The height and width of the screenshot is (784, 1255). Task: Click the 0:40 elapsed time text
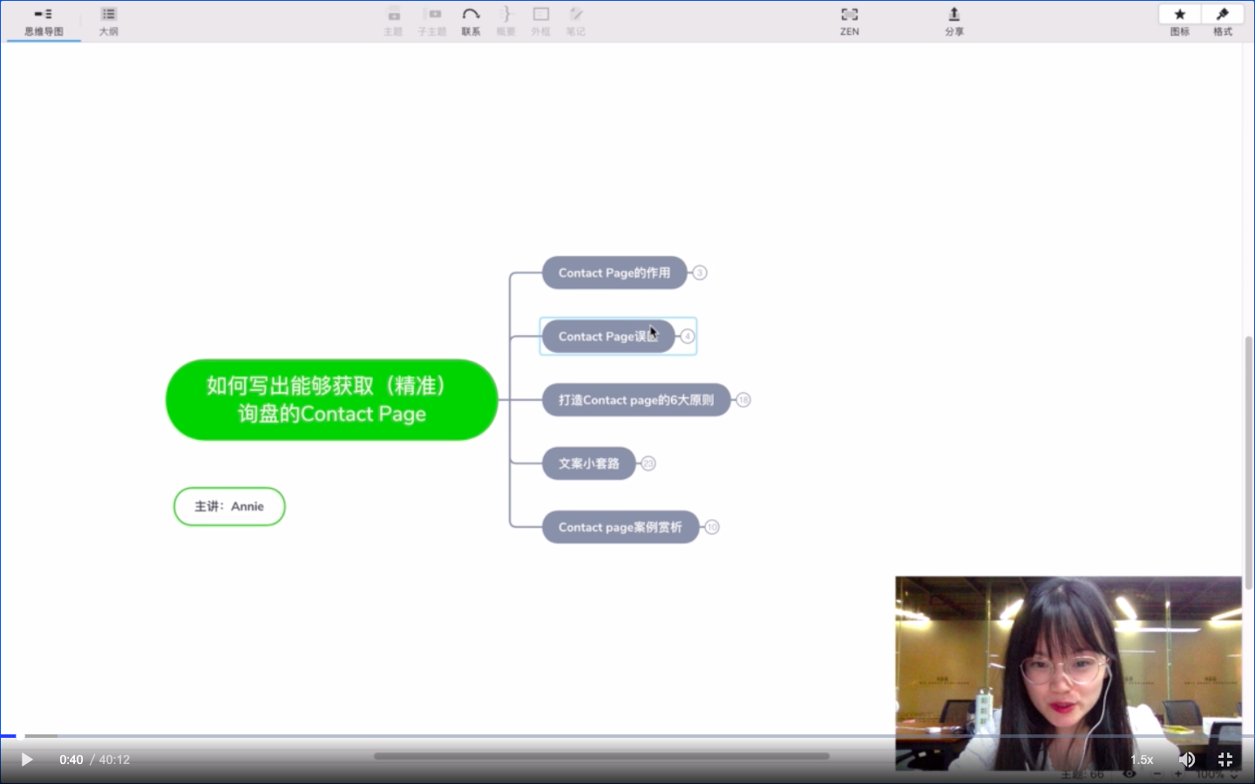click(71, 760)
